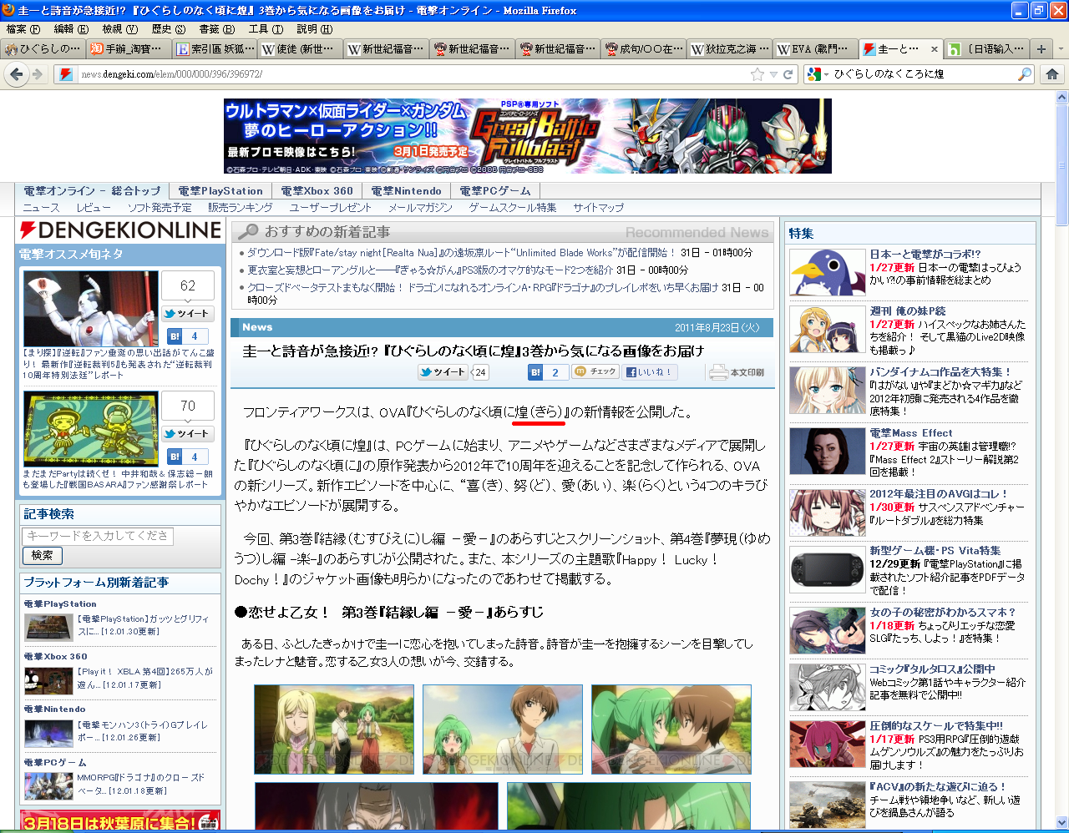Viewport: 1069px width, 833px height.
Task: Switch to the EVA (戰鬥… tab
Action: [815, 49]
